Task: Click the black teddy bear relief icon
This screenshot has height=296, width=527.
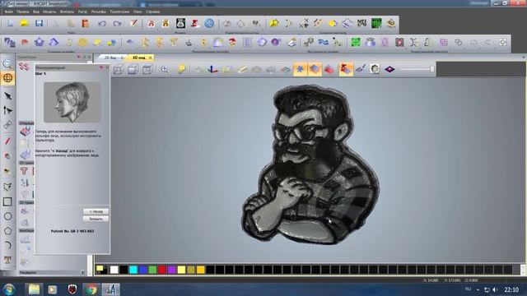Action: 180,24
